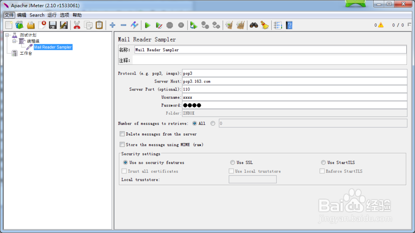This screenshot has width=415, height=233.
Task: Select the 测试计划 tree item
Action: click(28, 35)
